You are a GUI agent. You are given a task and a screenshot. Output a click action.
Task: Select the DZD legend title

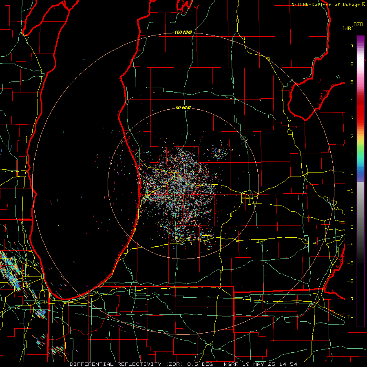point(358,24)
